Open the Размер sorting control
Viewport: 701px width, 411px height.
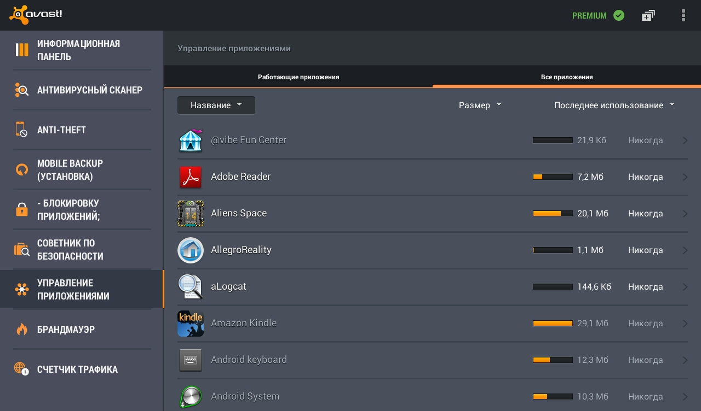(480, 105)
